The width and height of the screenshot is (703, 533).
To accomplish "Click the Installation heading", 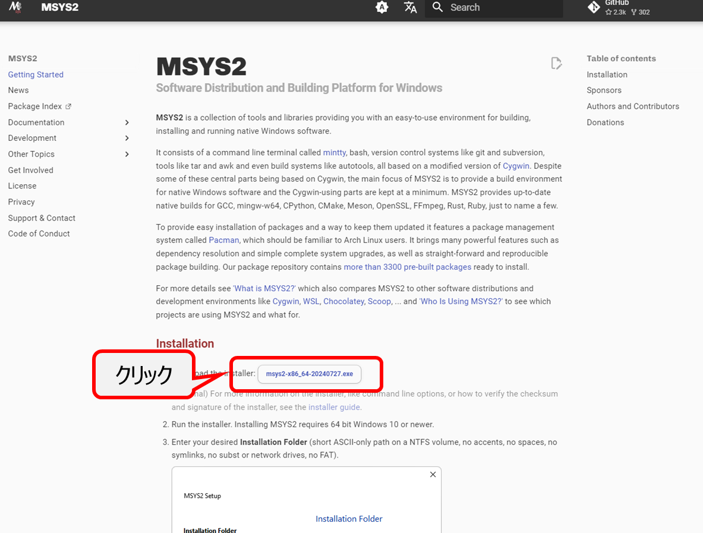I will click(185, 343).
